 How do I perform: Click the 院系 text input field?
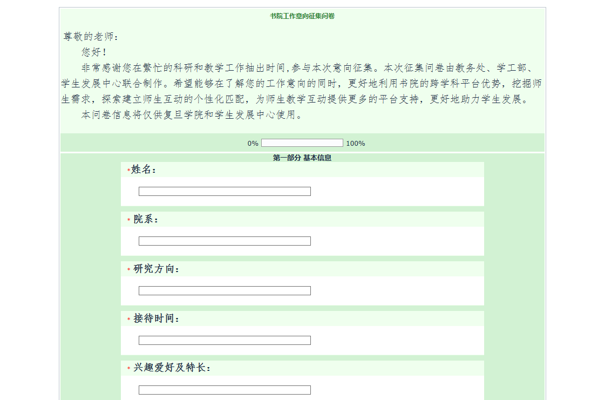point(225,241)
